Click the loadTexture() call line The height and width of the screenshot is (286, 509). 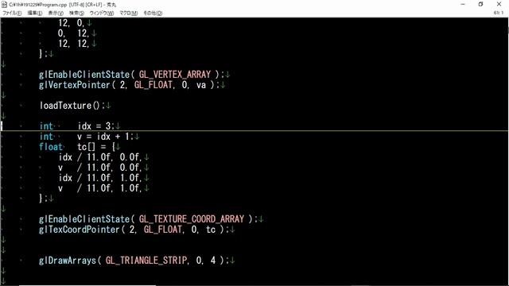tap(72, 106)
